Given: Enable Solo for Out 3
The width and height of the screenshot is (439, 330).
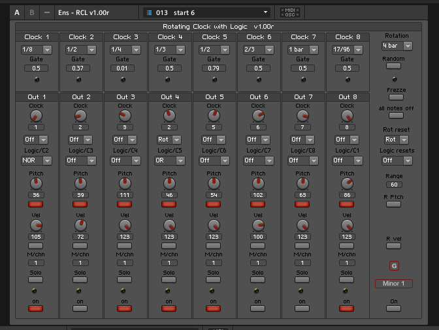Looking at the screenshot, I should [124, 280].
